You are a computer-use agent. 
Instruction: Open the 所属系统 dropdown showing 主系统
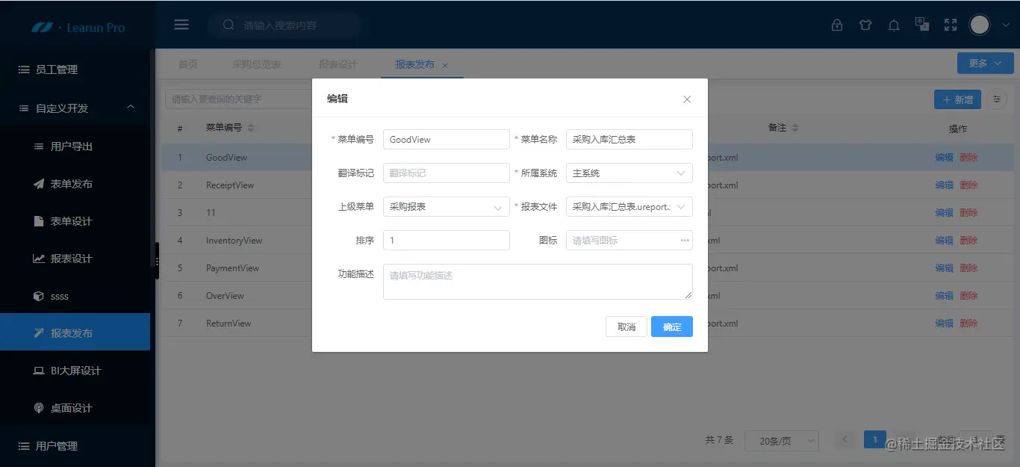(x=629, y=173)
